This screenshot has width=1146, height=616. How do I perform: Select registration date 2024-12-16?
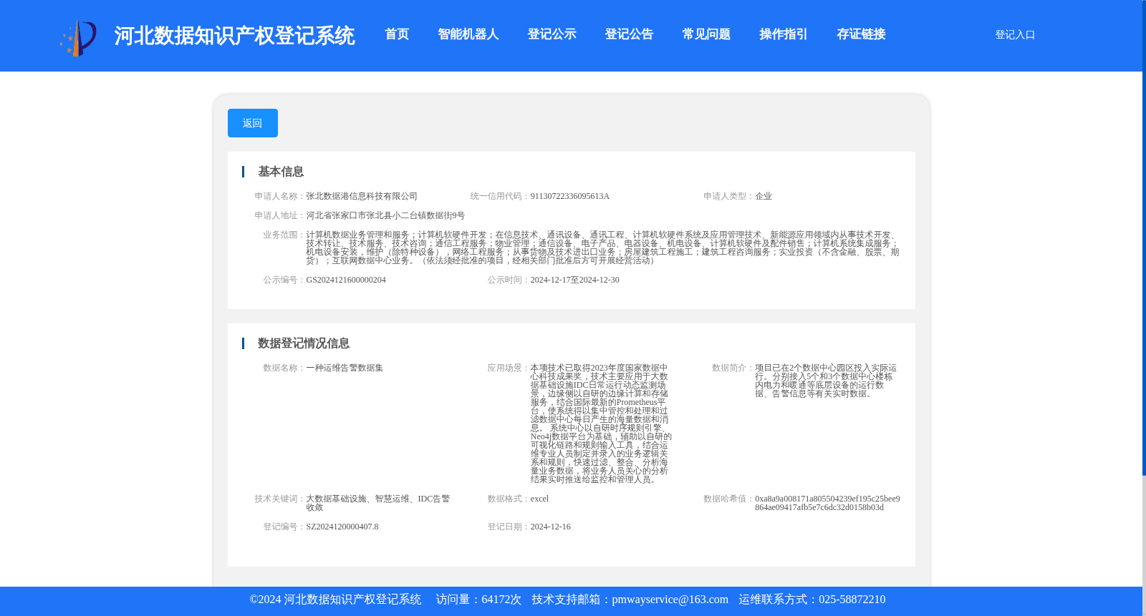point(551,527)
